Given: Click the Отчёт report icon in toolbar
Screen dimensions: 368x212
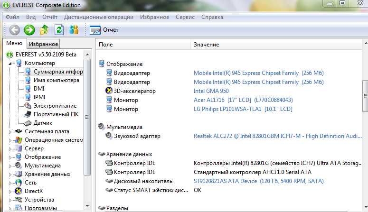Looking at the screenshot, I should tap(95, 30).
